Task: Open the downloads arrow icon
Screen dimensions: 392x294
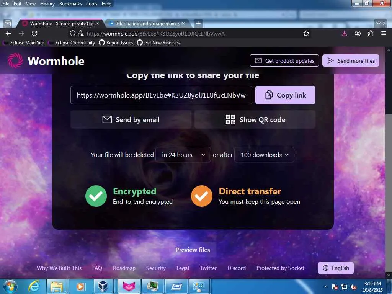Action: (x=344, y=34)
